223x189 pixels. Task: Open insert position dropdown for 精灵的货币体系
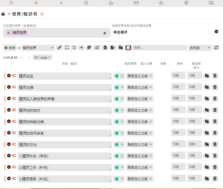click(x=140, y=133)
